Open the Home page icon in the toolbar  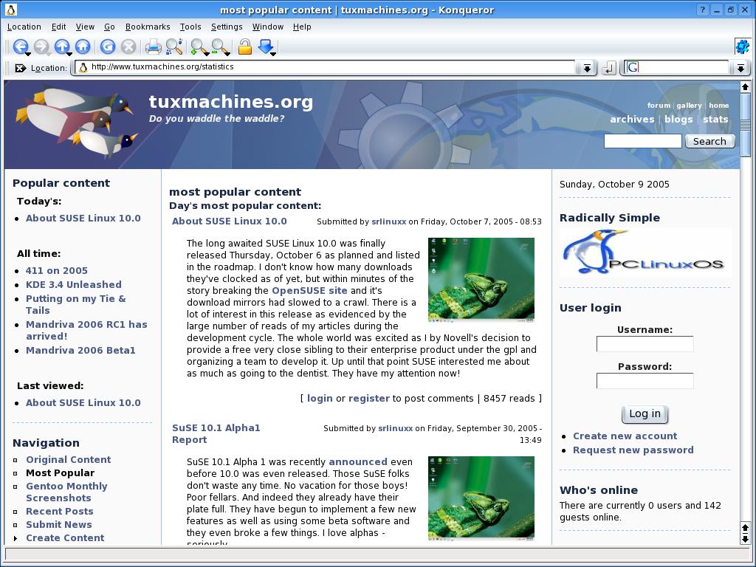[x=83, y=47]
